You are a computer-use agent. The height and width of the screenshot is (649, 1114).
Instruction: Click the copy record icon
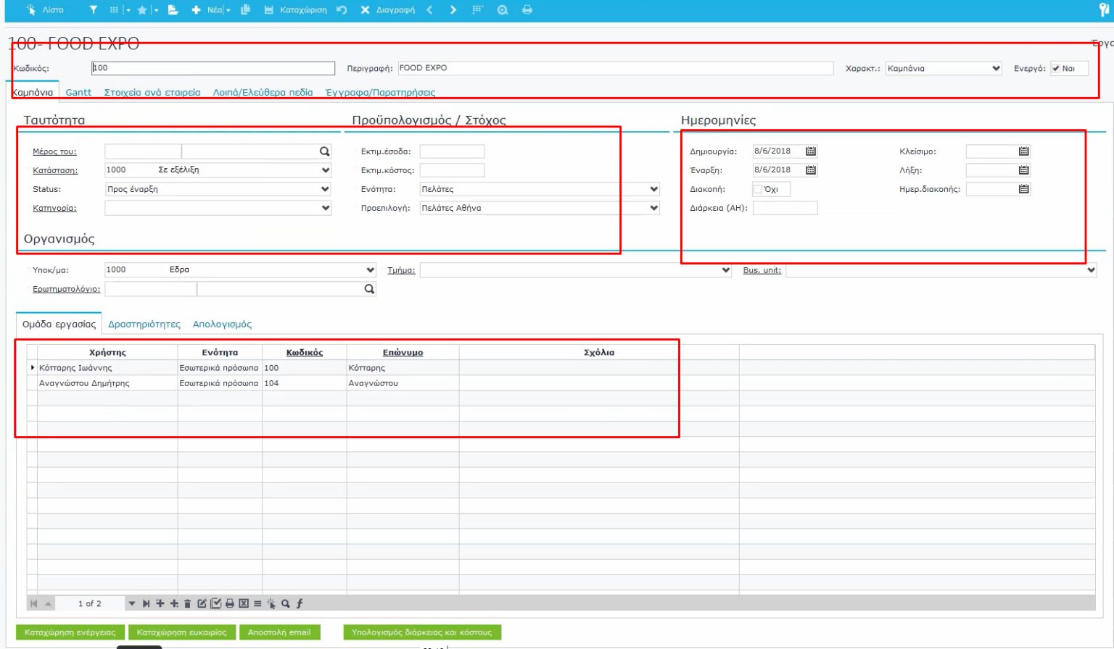coord(245,10)
